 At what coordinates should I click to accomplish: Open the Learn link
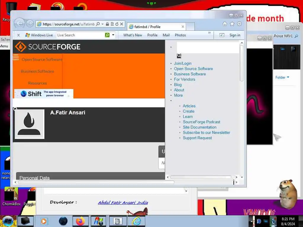[x=188, y=116]
